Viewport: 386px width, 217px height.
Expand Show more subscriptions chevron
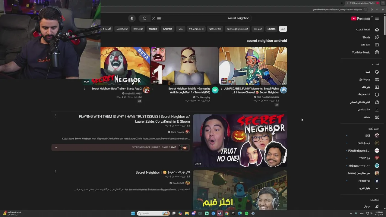coord(377,188)
